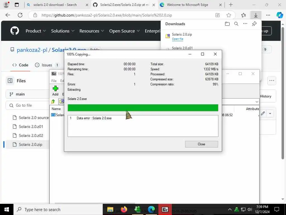Add this page to favorites star
The height and width of the screenshot is (215, 286).
coord(229,15)
